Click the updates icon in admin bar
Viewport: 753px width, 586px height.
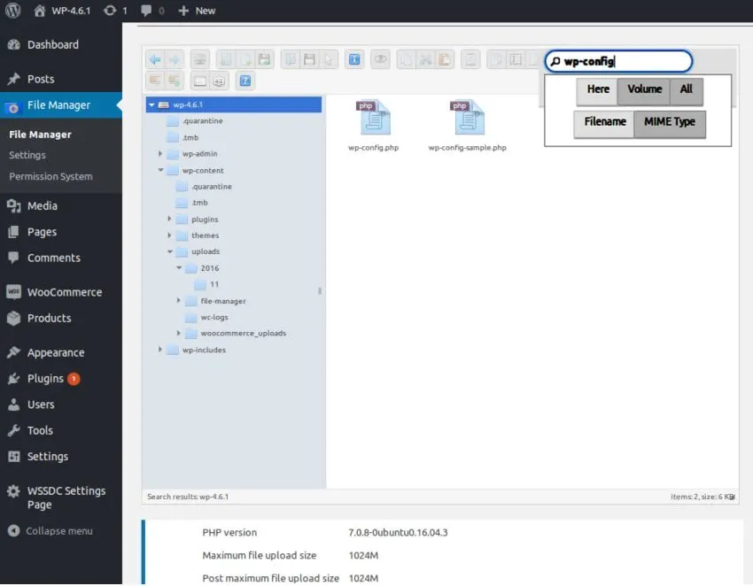(110, 10)
